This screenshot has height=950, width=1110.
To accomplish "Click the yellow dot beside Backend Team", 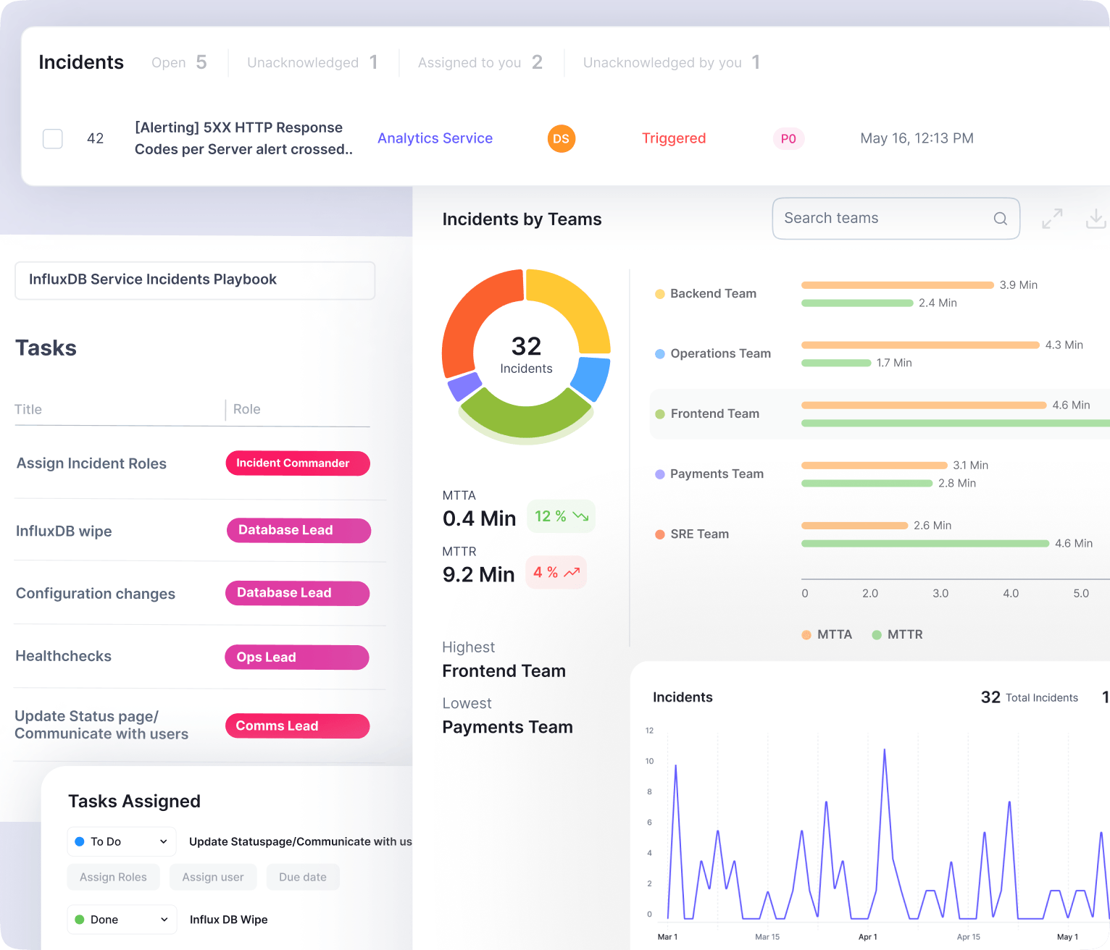I will coord(659,294).
